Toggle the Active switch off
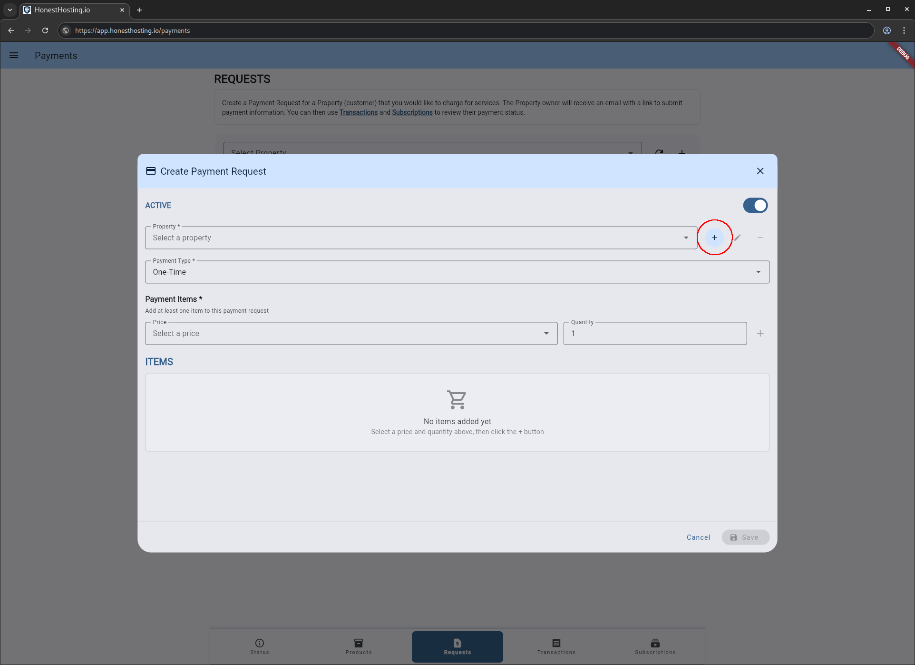 (x=755, y=205)
